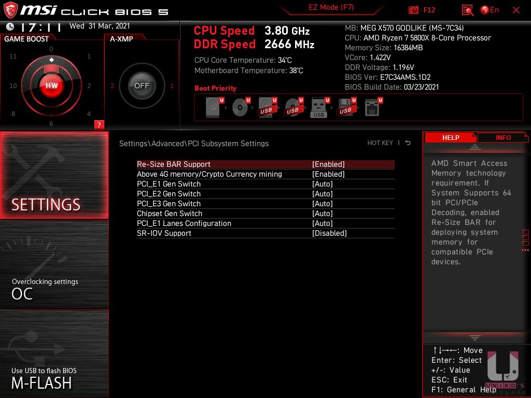The height and width of the screenshot is (398, 531).
Task: Collapse help panel using top grip handle
Action: pyautogui.click(x=475, y=147)
